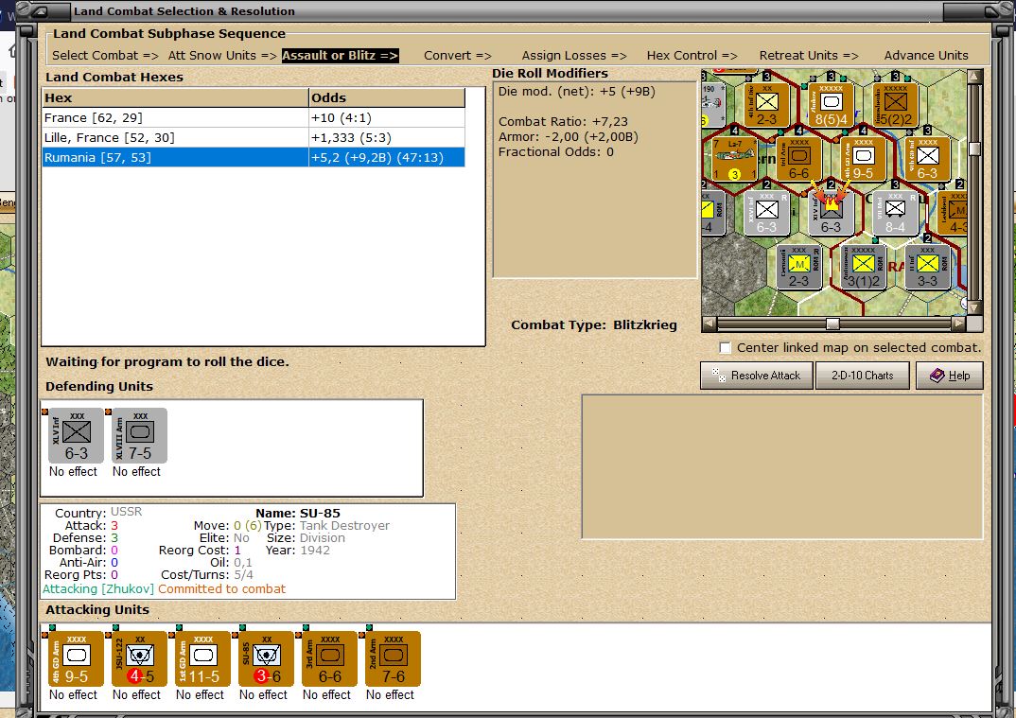Click the brown 6-3 infantry counter on map
1016x718 pixels.
point(927,159)
